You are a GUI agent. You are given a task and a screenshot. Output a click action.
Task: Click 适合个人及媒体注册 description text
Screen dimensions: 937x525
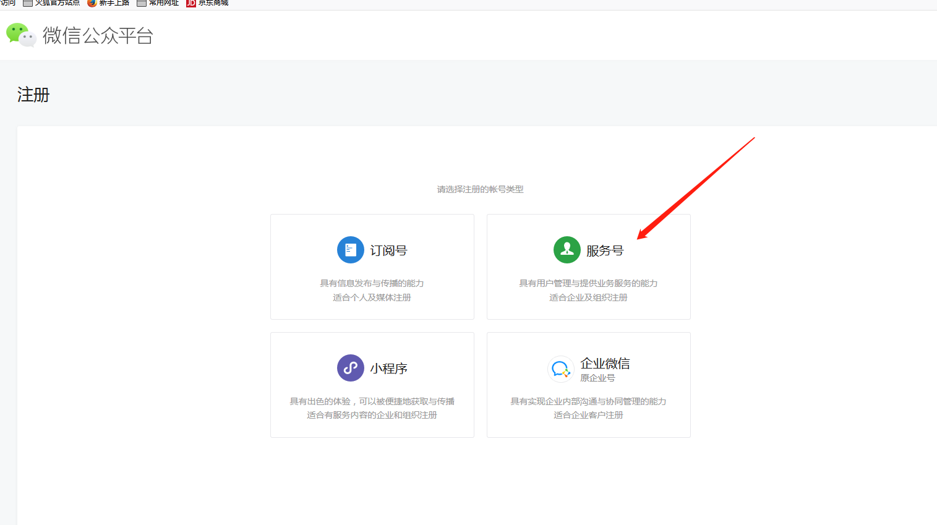coord(372,297)
